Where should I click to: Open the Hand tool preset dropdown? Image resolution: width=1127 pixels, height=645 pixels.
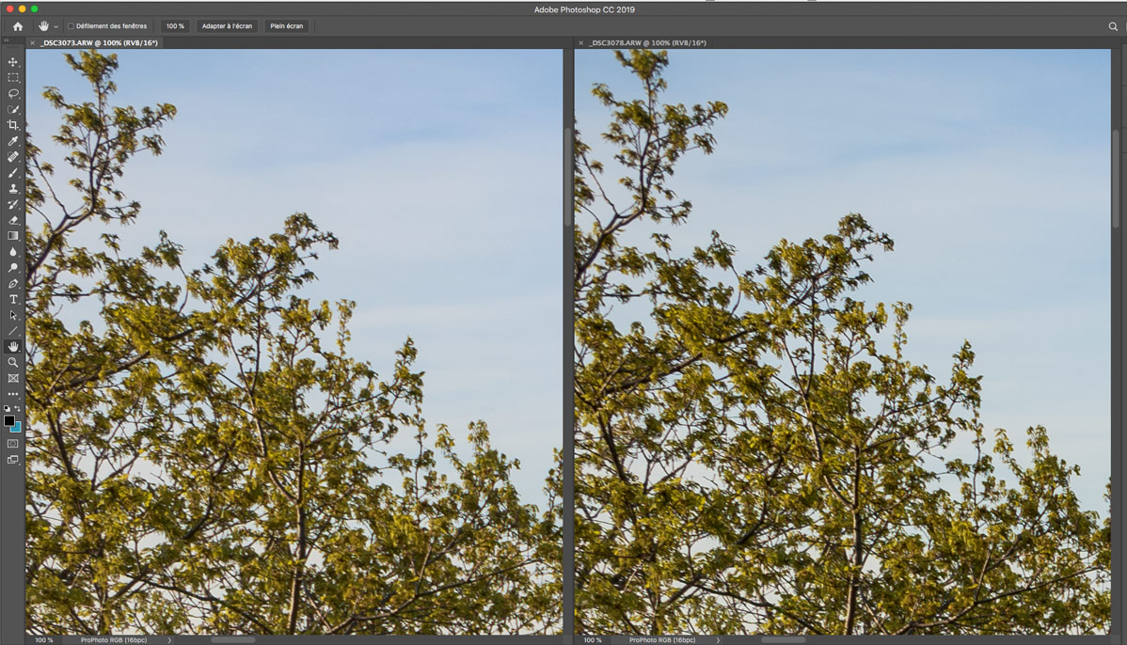56,26
